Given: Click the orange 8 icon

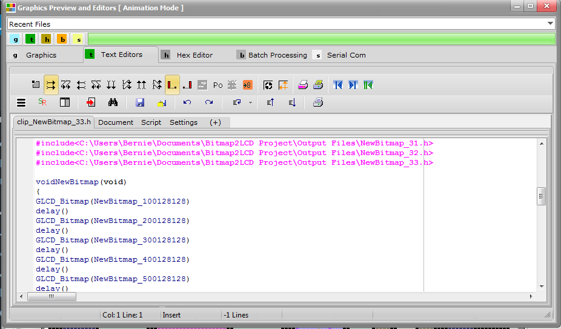Looking at the screenshot, I should coord(247,85).
